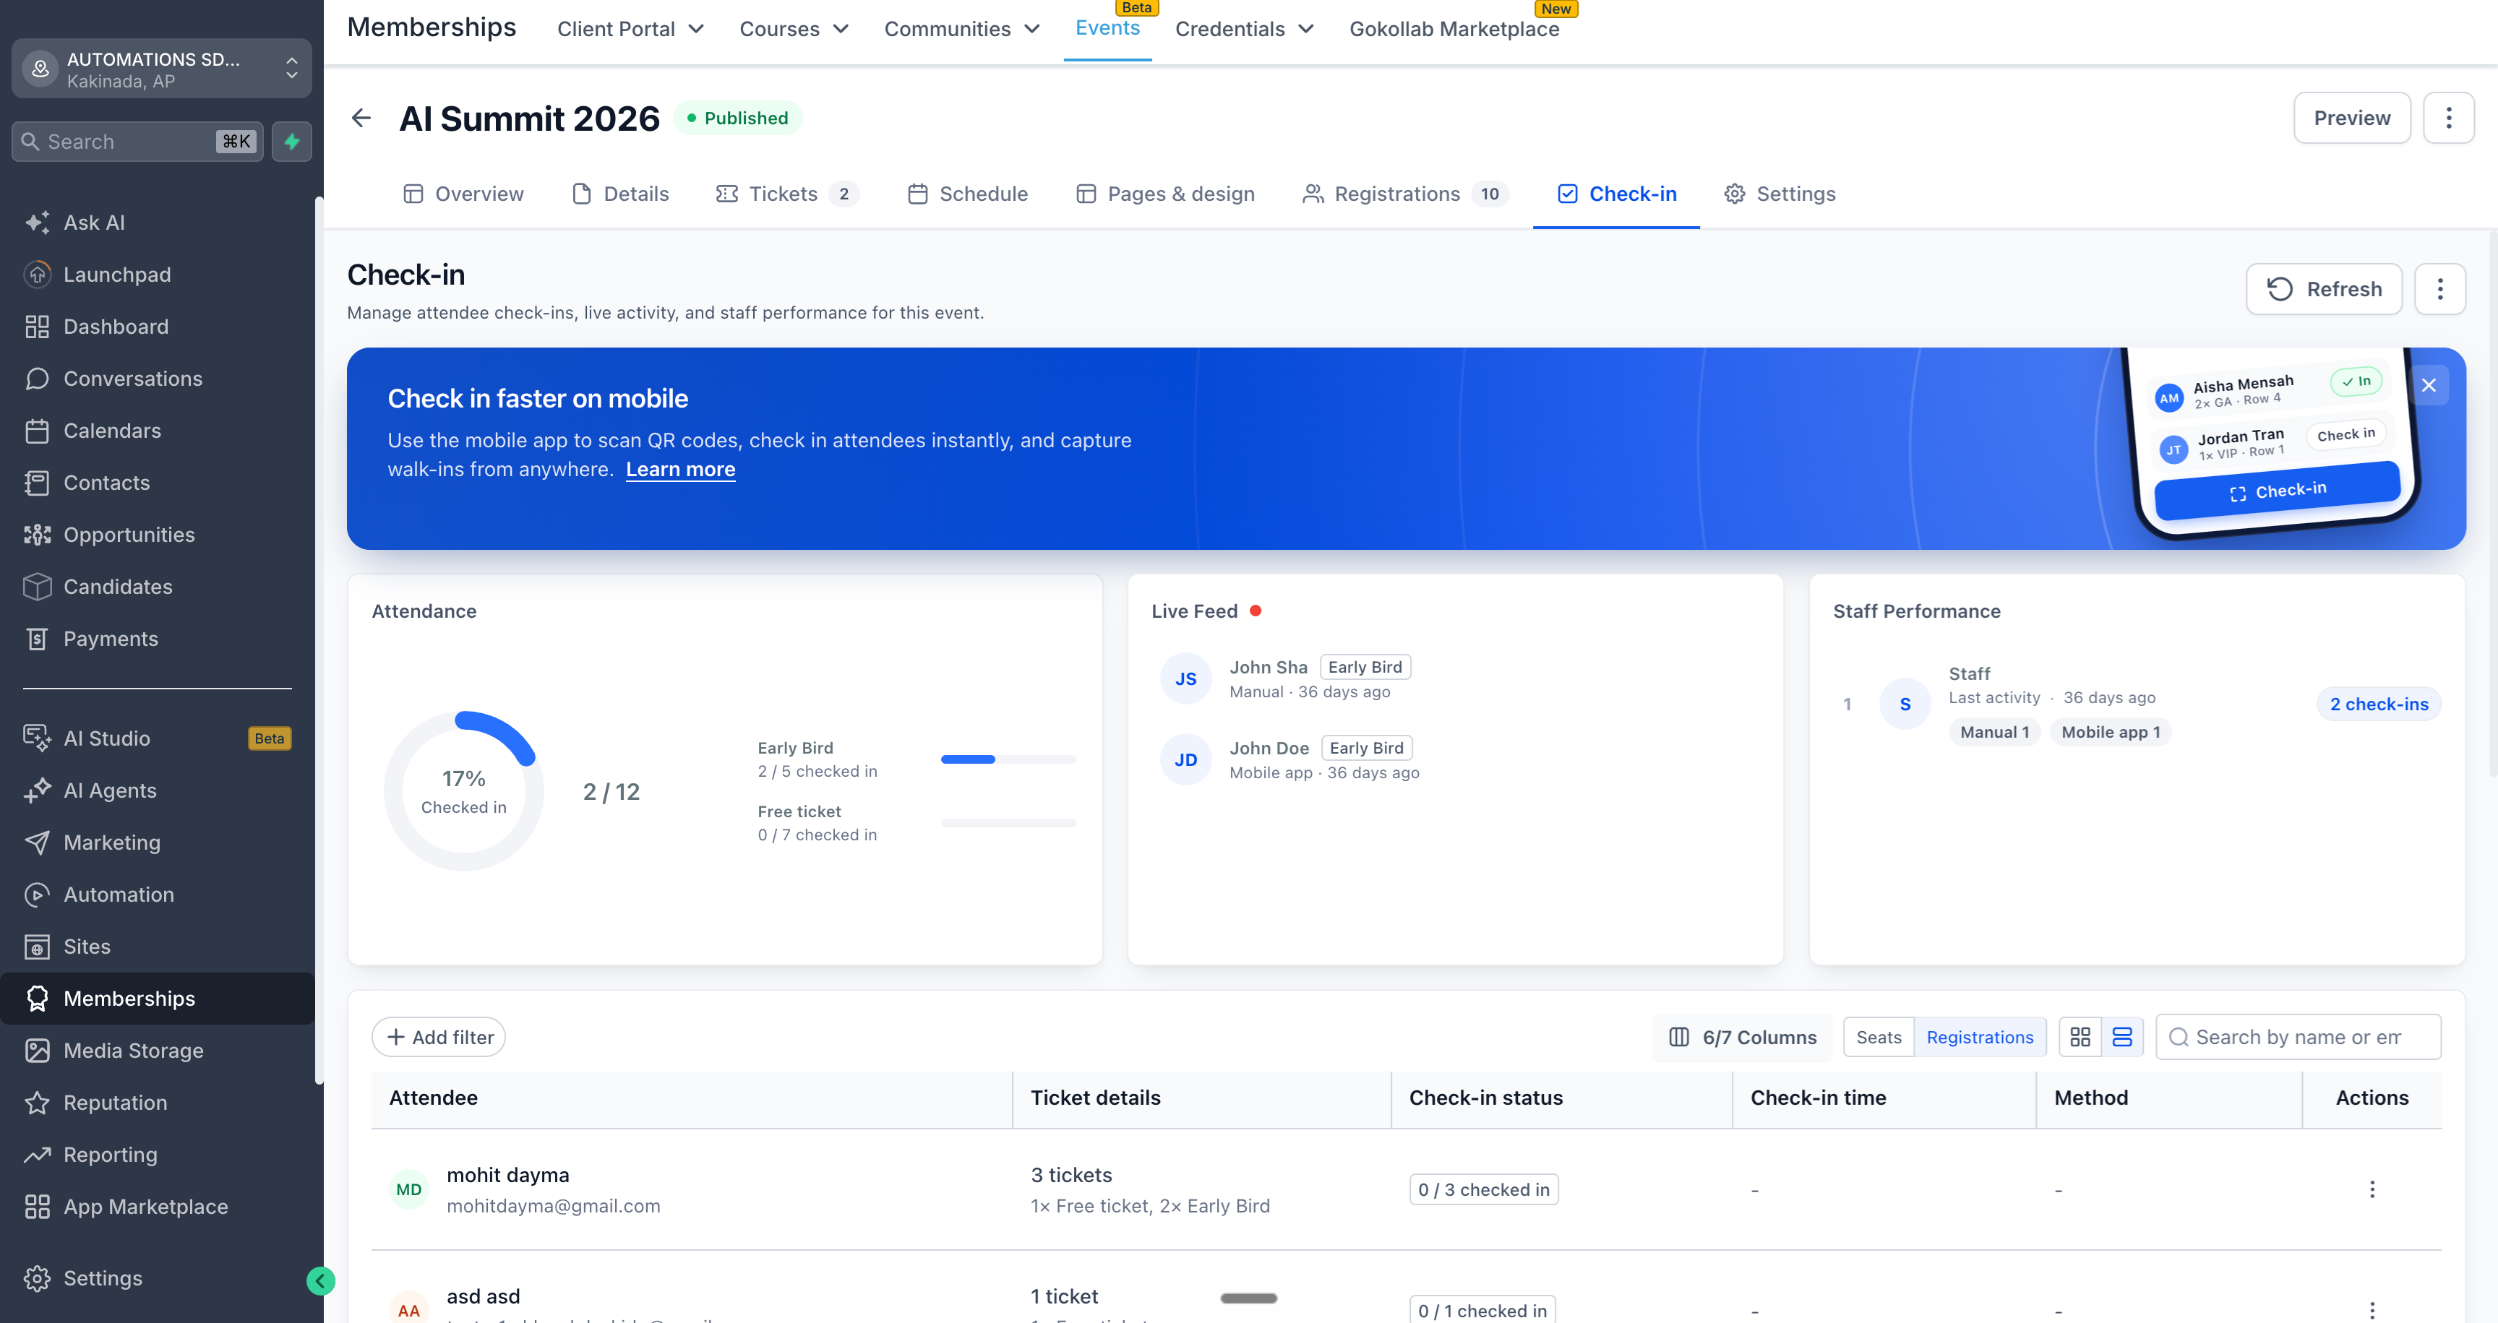Switch to grid card layout
Screen dimensions: 2498x1323
(x=2080, y=1037)
